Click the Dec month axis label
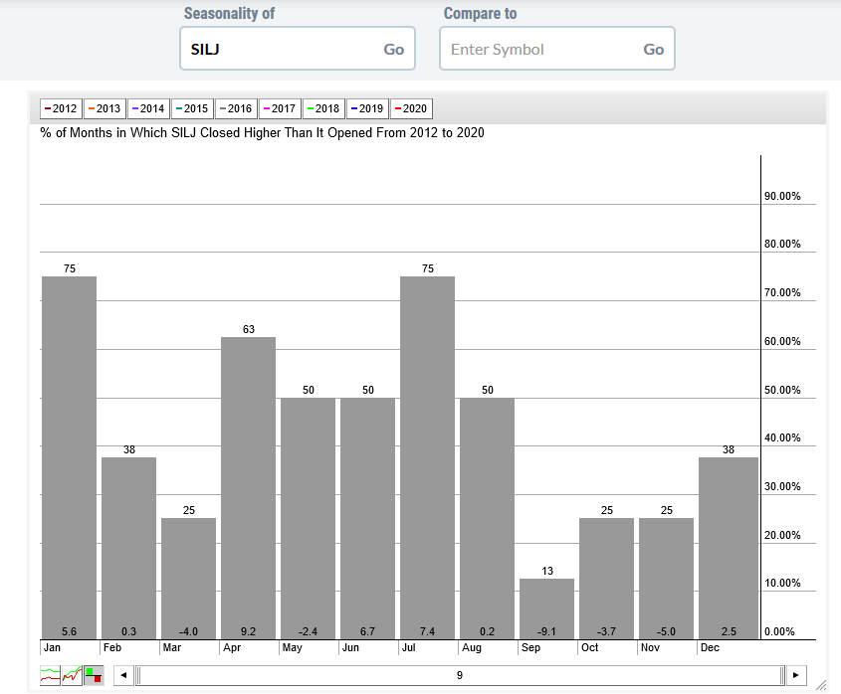The image size is (841, 694). coord(710,647)
